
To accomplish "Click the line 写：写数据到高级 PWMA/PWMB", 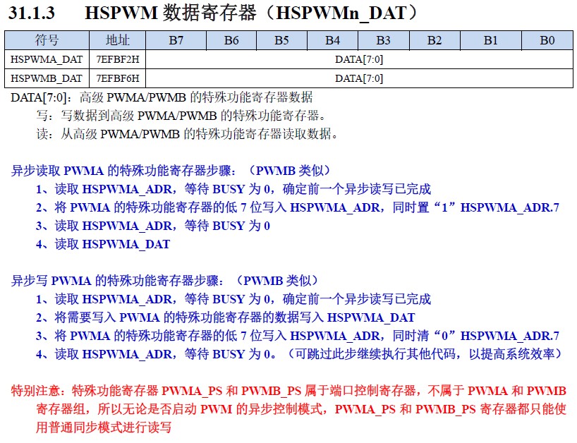I will [181, 116].
